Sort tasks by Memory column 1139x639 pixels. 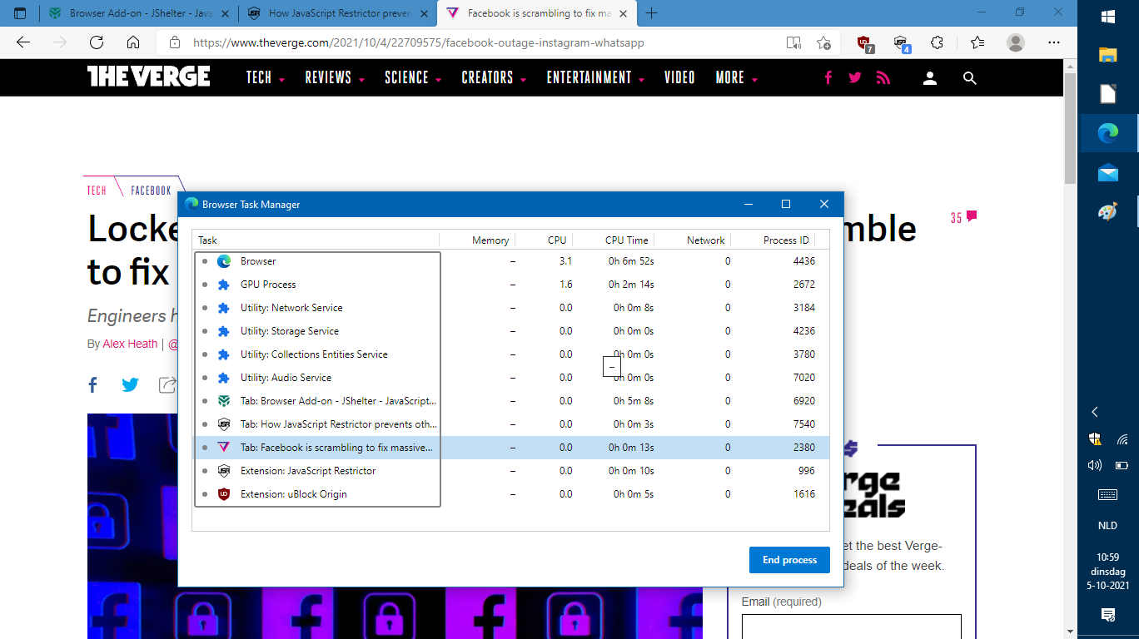tap(476, 240)
